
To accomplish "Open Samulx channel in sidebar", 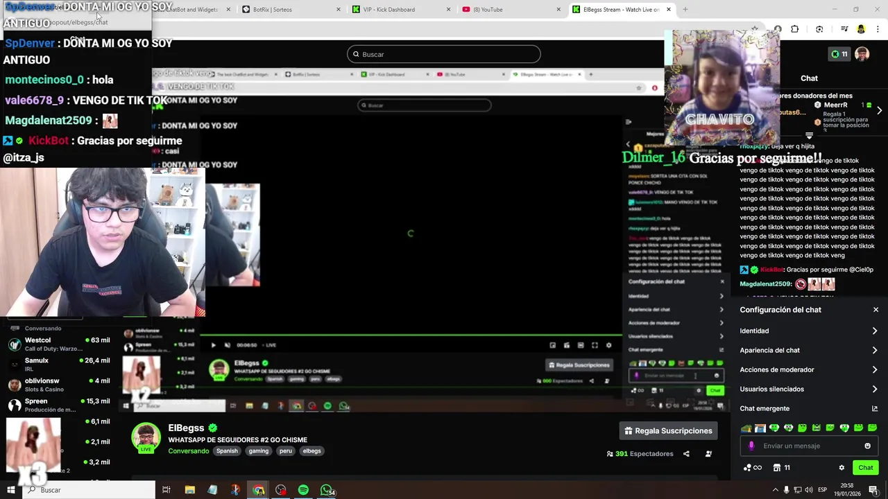I will click(58, 365).
